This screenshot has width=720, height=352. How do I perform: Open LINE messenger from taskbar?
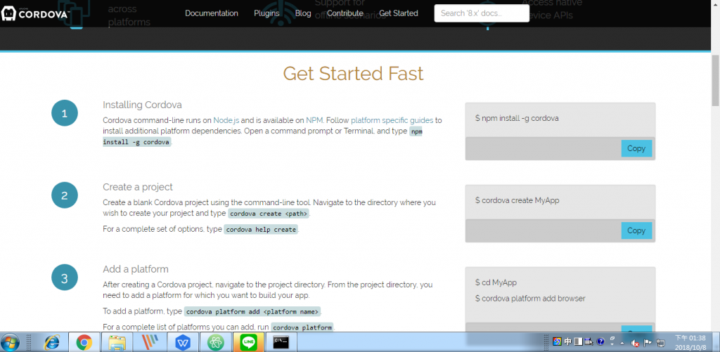coord(248,342)
